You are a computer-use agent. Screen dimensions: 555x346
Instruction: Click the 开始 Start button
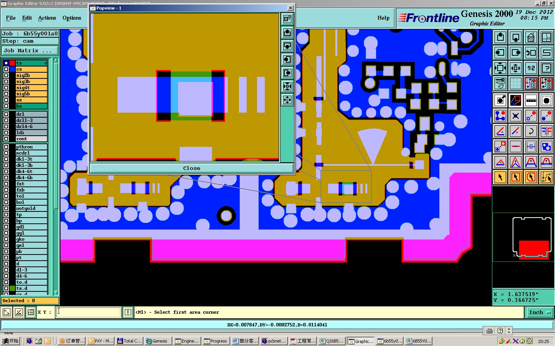tap(10, 341)
